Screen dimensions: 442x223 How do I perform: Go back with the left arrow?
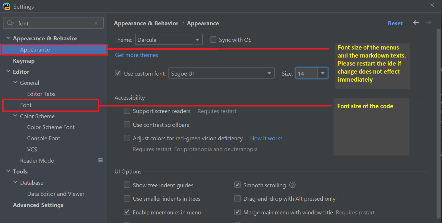(416, 23)
